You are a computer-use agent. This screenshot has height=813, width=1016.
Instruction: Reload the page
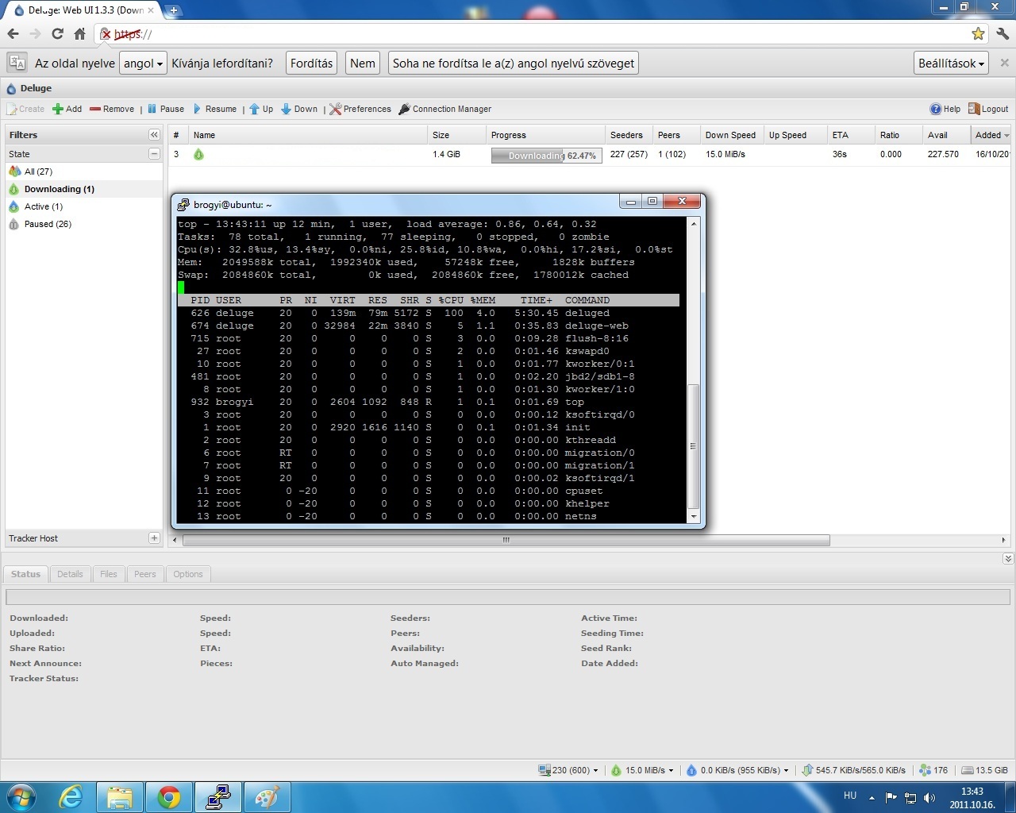(57, 34)
